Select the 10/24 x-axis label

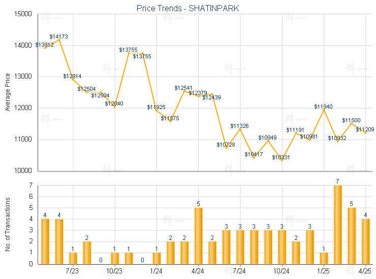pyautogui.click(x=281, y=271)
